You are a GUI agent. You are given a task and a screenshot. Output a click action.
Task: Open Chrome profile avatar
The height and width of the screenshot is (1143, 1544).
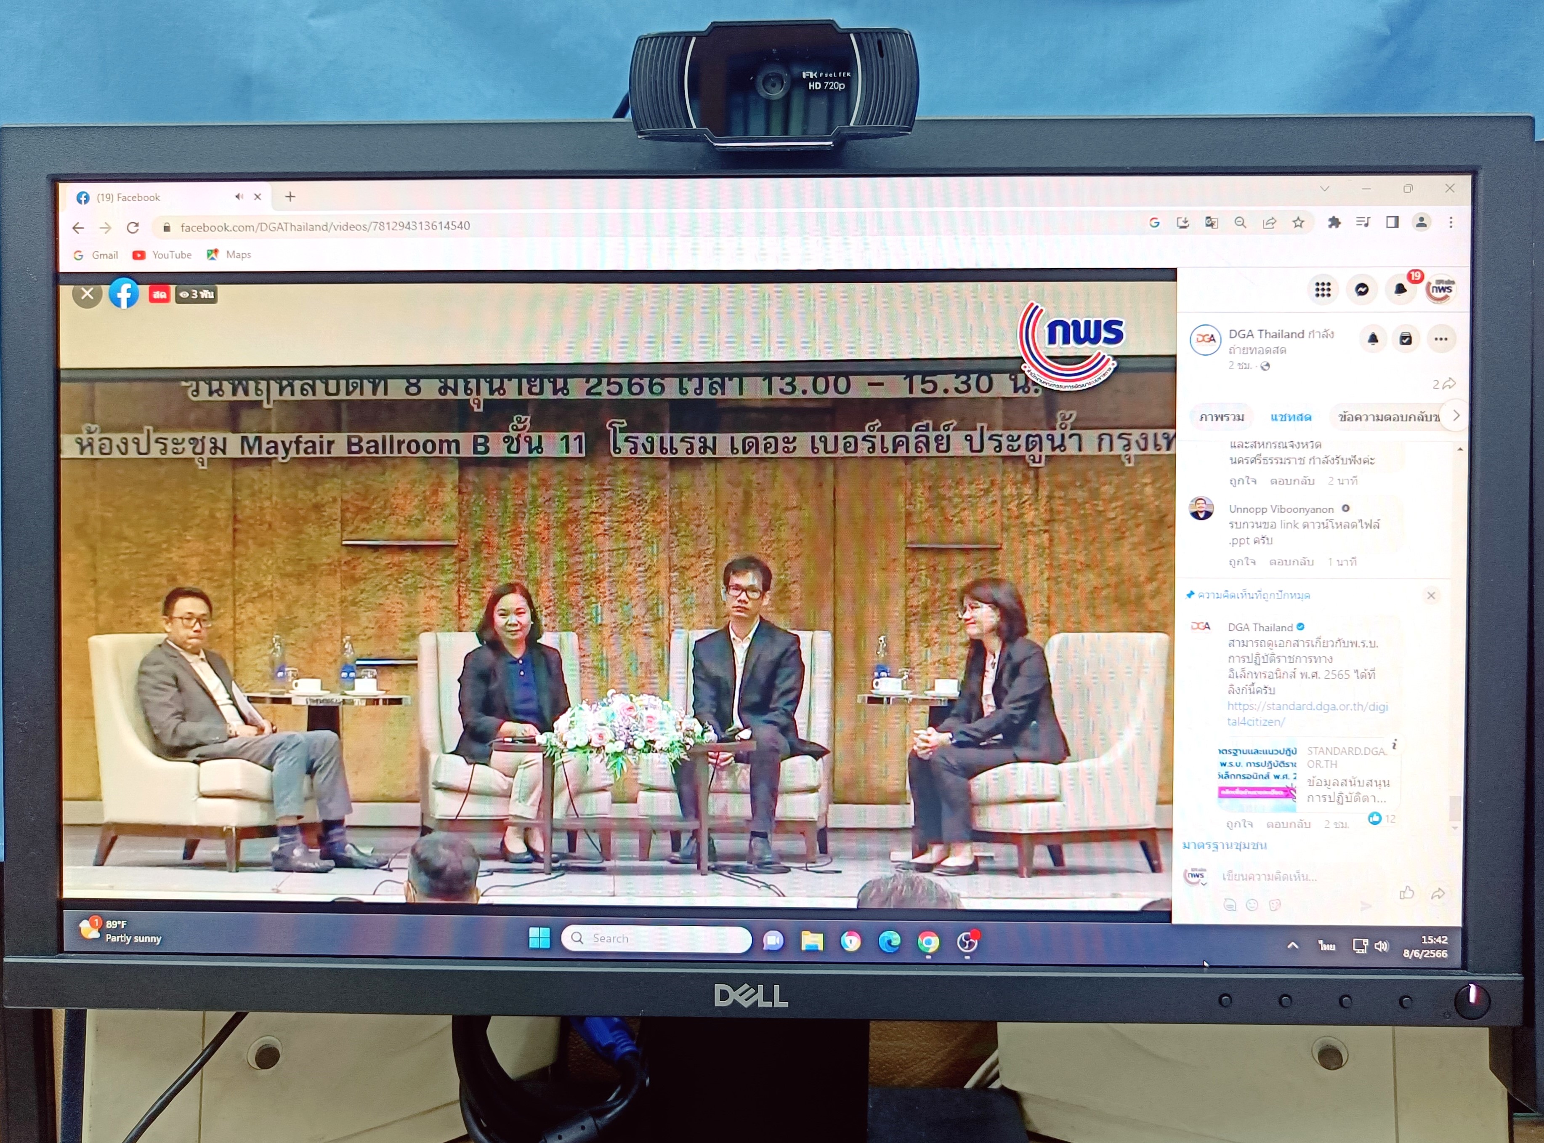1422,222
